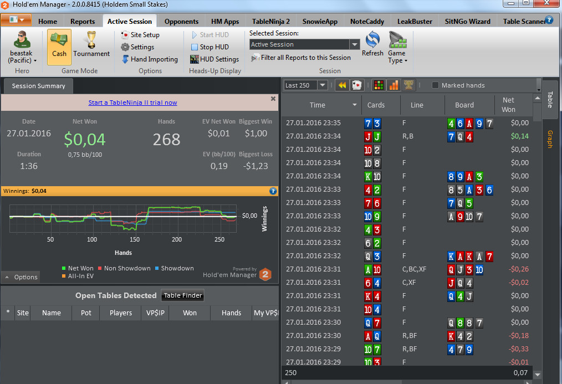Click the -$0,33 net won value
This screenshot has height=384, width=562.
519,349
